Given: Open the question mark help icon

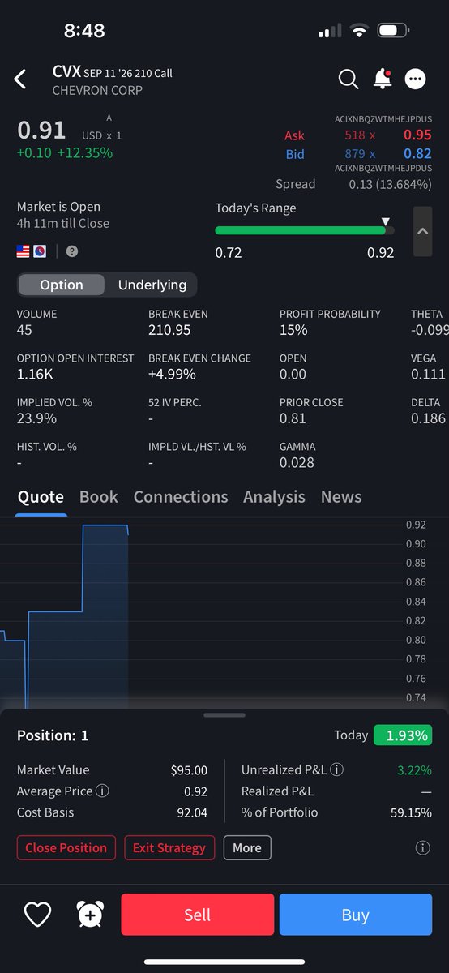Looking at the screenshot, I should click(72, 251).
